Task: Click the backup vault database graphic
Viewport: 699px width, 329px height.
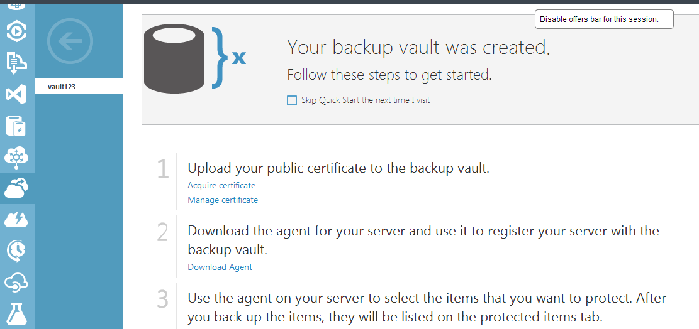Action: (174, 58)
